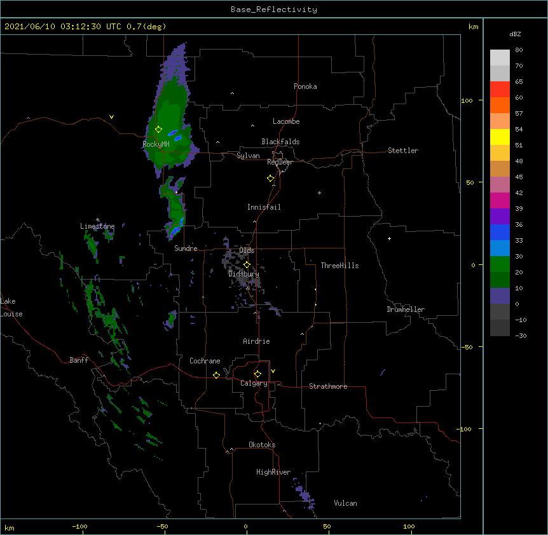Click the yellow diamond marker at Olds

247,265
